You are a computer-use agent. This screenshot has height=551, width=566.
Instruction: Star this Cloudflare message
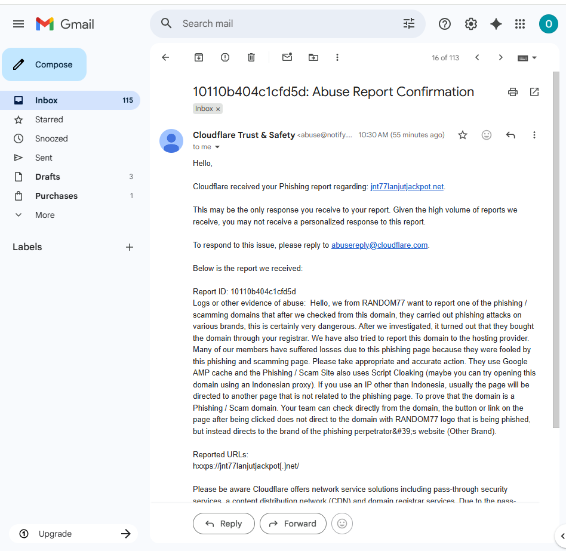coord(462,135)
